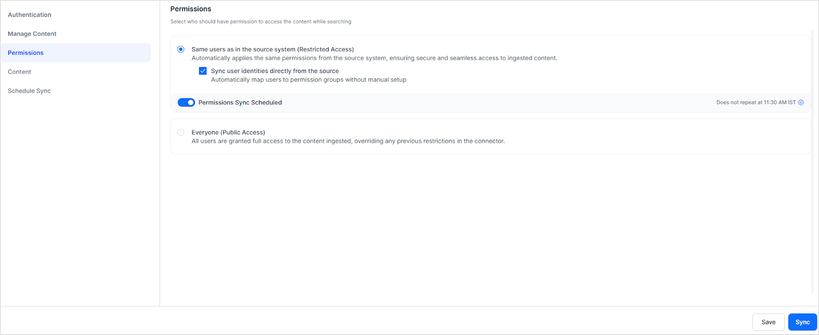The image size is (819, 335).
Task: Open the permissions sync schedule settings gear
Action: pos(801,102)
